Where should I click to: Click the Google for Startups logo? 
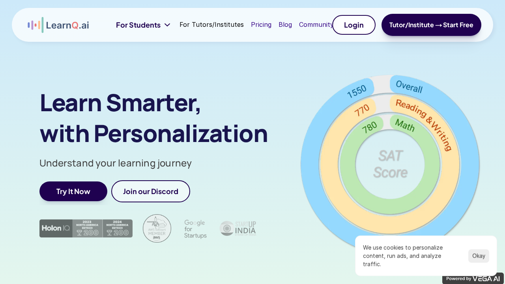(195, 229)
